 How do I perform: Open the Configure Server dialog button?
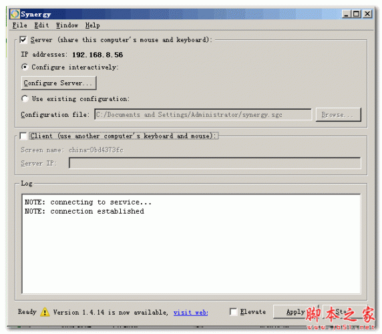pyautogui.click(x=59, y=83)
